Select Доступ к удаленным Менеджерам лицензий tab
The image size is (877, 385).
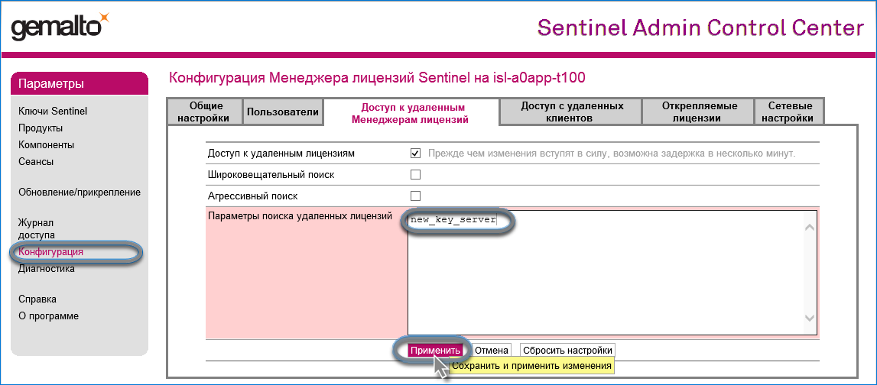(411, 112)
